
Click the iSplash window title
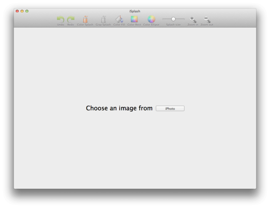click(x=135, y=11)
